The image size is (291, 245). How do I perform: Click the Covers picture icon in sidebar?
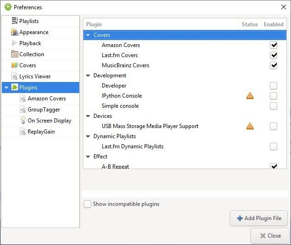pos(14,65)
